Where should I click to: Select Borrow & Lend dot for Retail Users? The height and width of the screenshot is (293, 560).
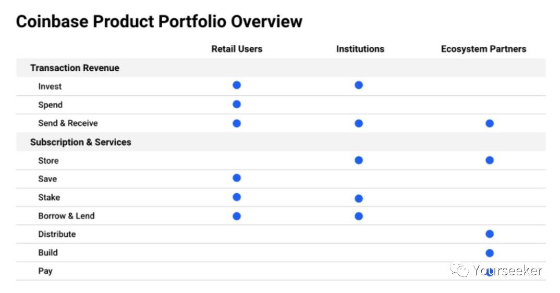pos(236,216)
